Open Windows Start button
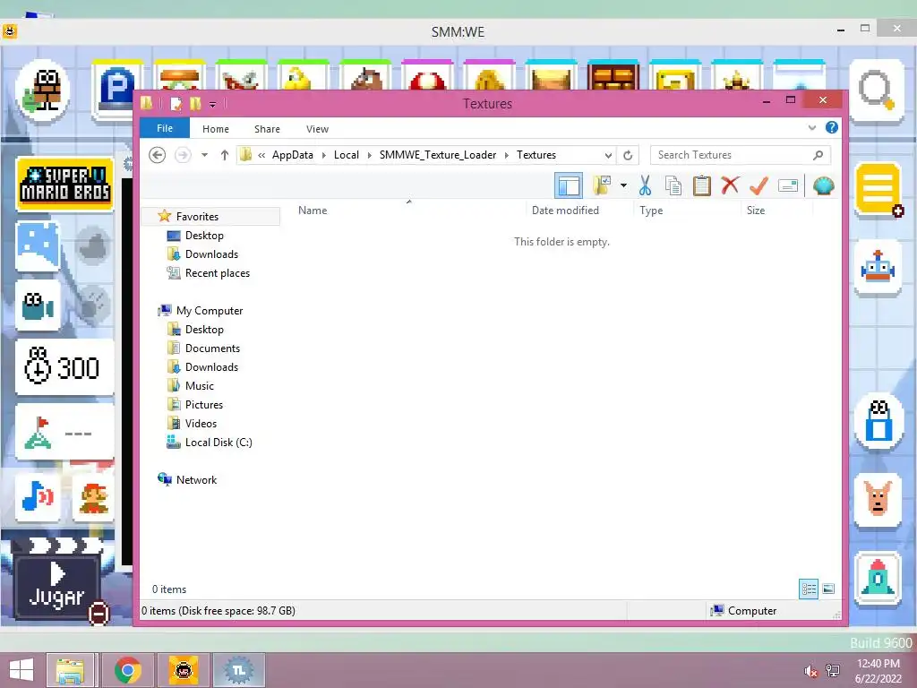The width and height of the screenshot is (917, 688). point(21,670)
